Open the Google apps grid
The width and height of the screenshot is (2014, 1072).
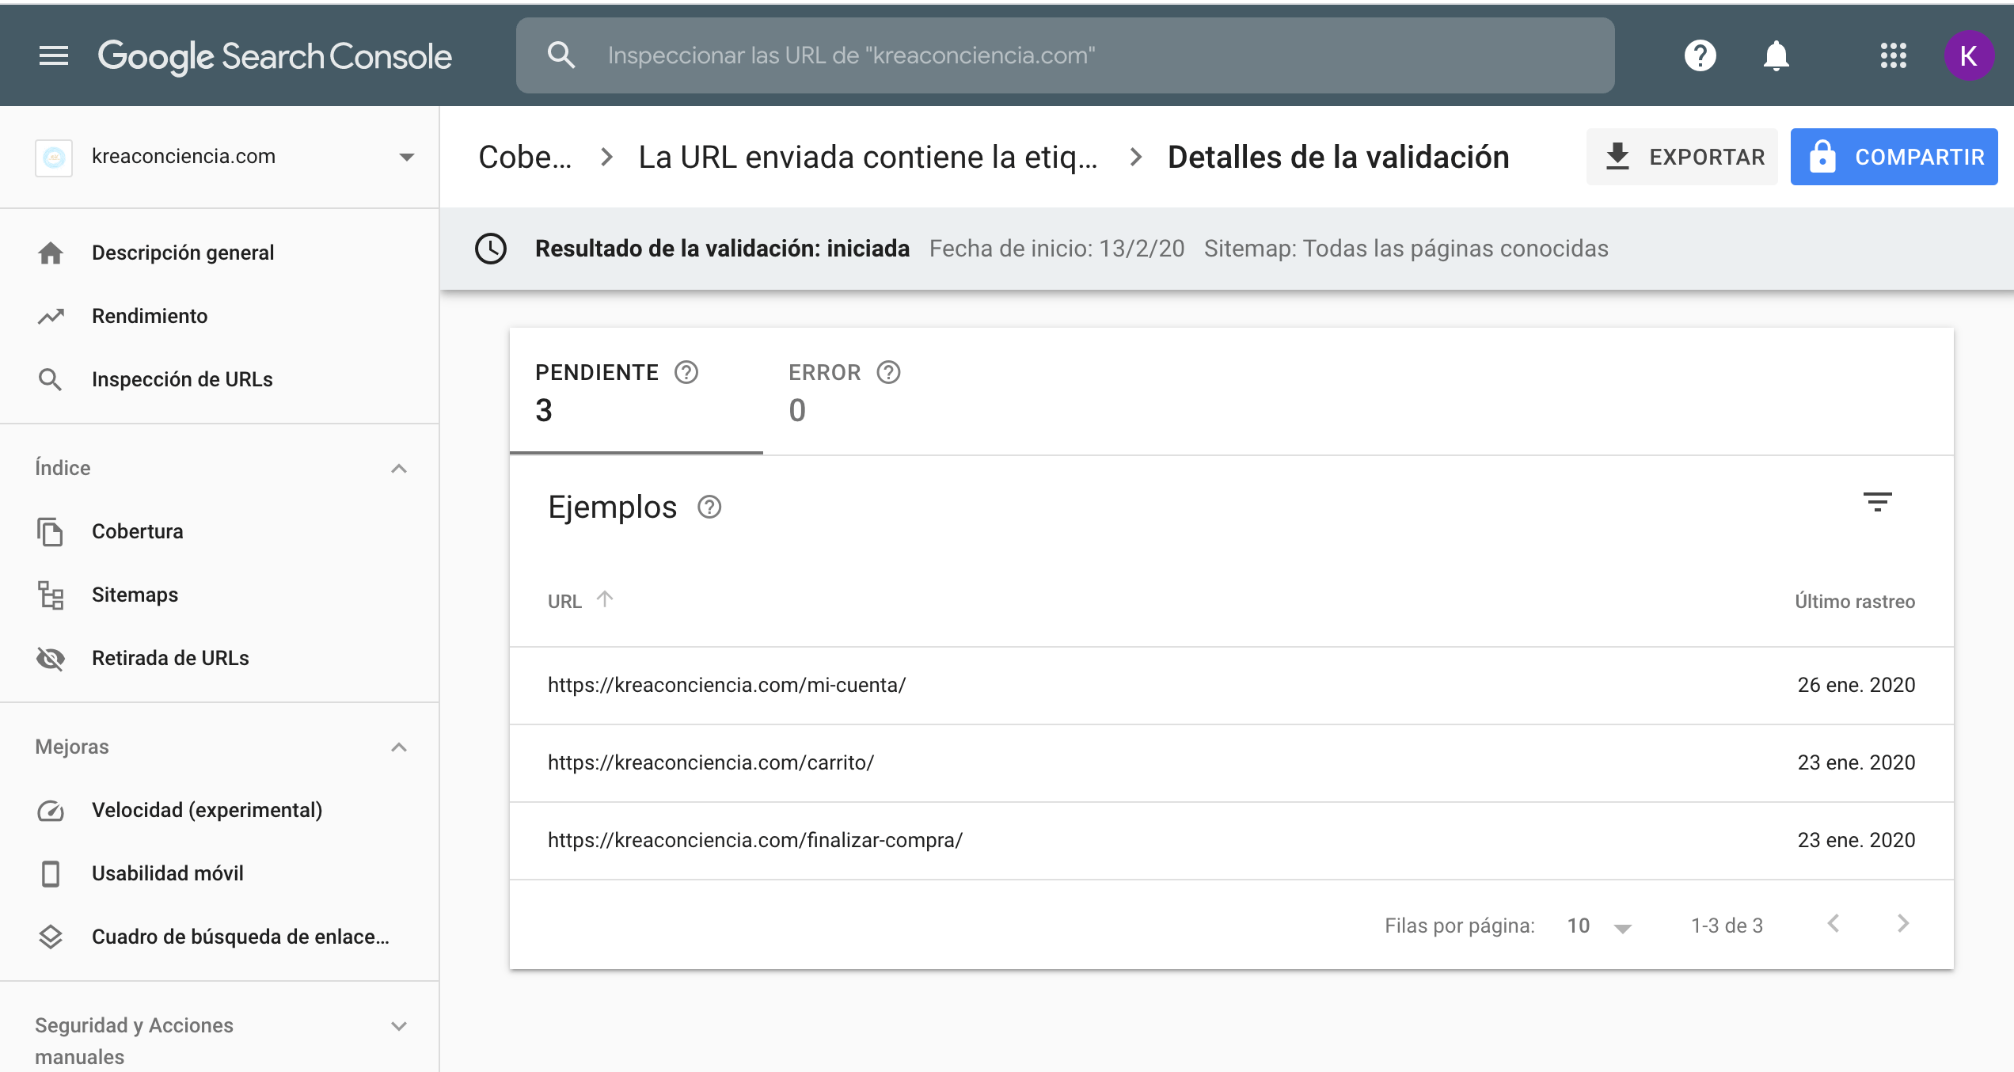tap(1893, 55)
